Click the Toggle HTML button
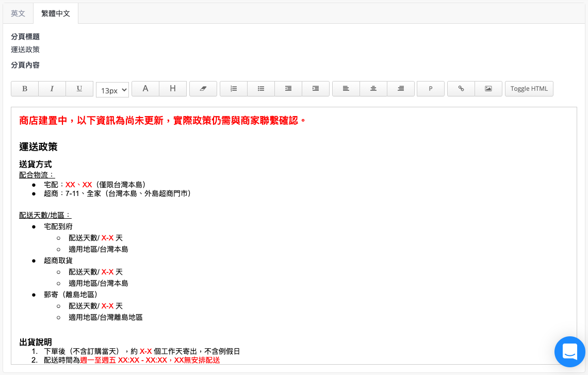The width and height of the screenshot is (588, 375). pos(529,89)
